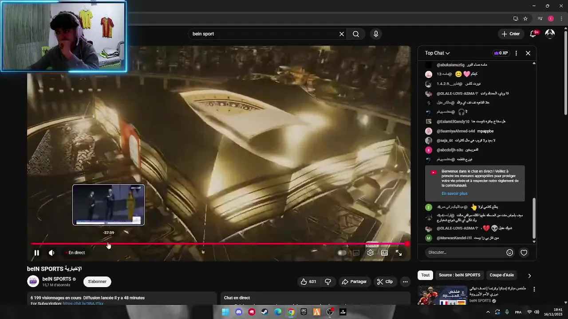Mute the video volume
The width and height of the screenshot is (568, 319).
pos(51,253)
